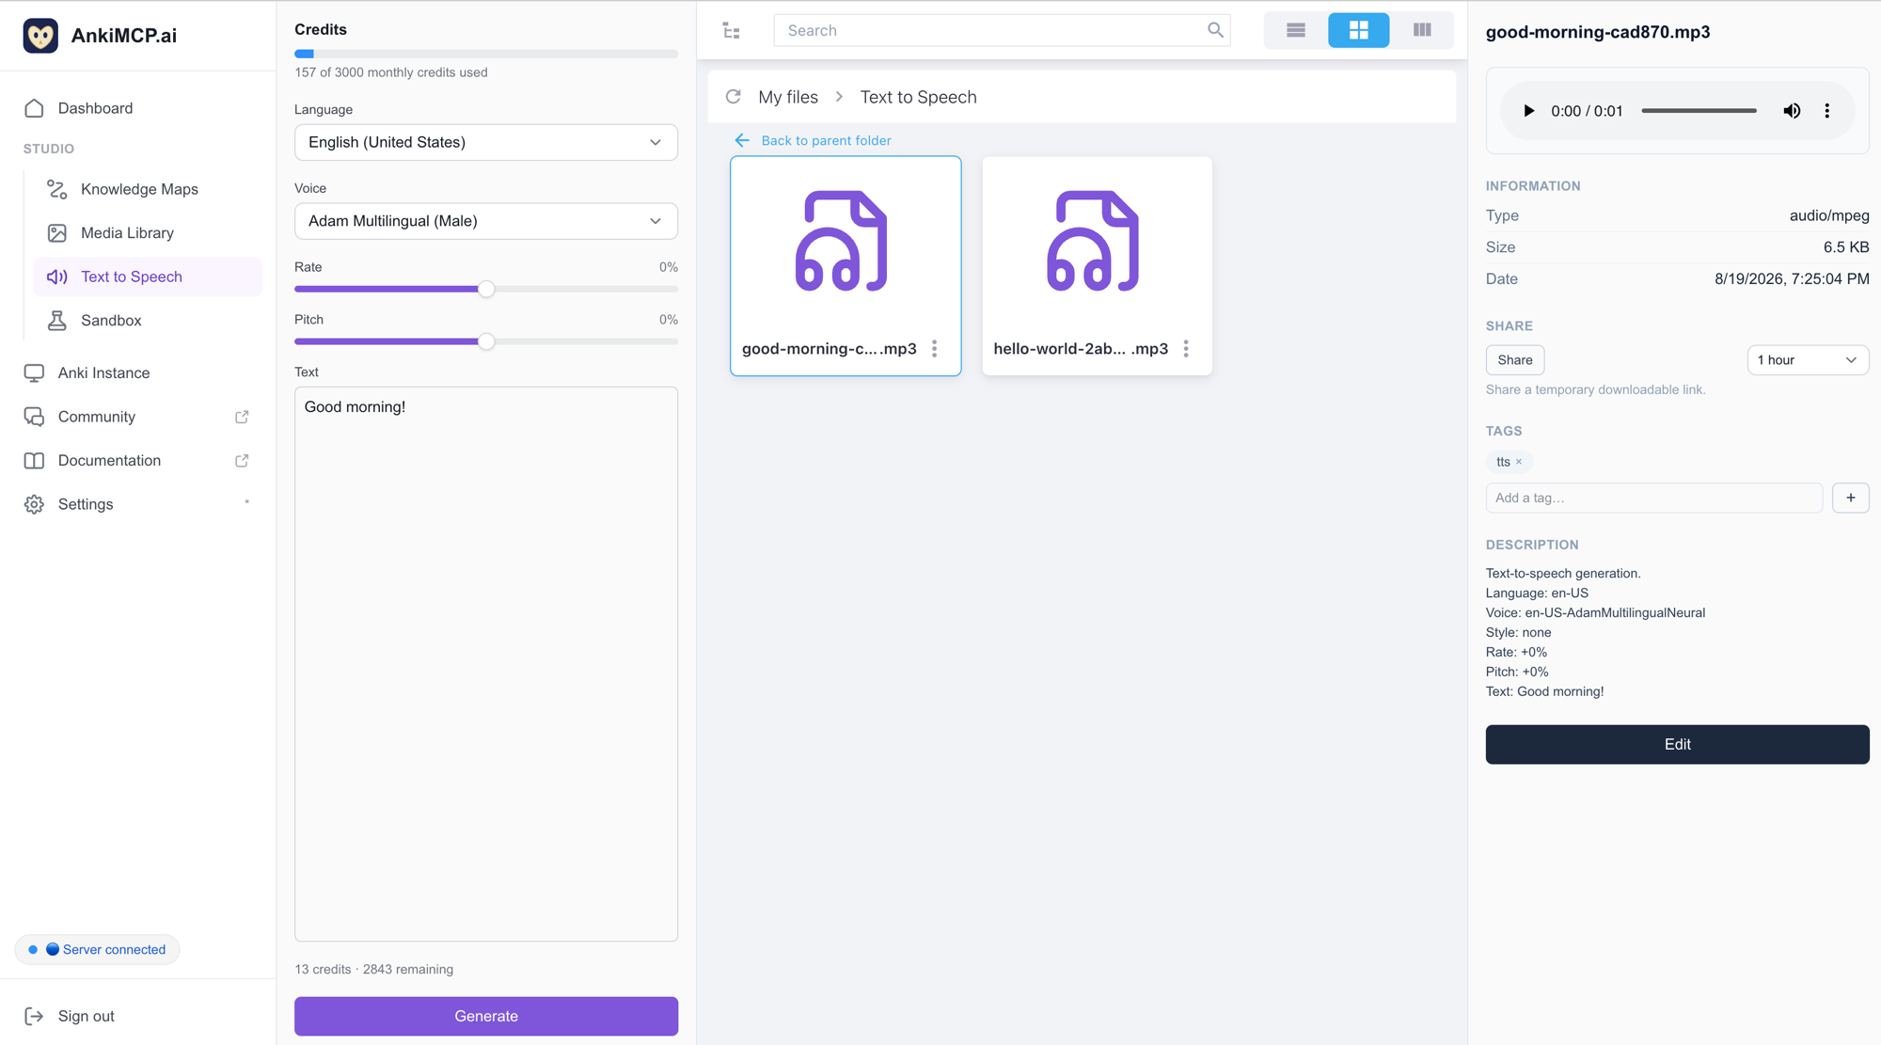Image resolution: width=1881 pixels, height=1045 pixels.
Task: Click the Sandbox flask icon
Action: (56, 321)
